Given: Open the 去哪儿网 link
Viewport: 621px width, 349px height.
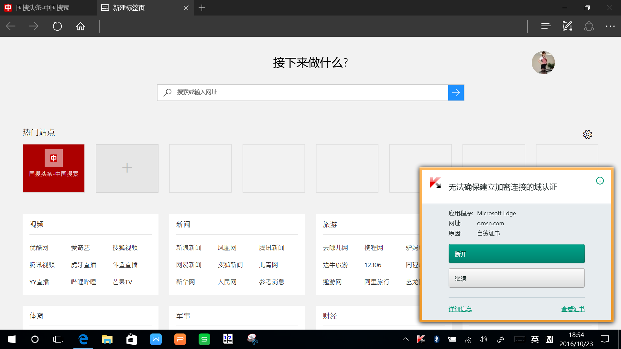Looking at the screenshot, I should pos(335,248).
